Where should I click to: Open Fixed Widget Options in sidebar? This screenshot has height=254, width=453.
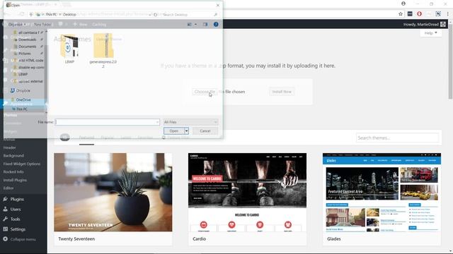22,164
